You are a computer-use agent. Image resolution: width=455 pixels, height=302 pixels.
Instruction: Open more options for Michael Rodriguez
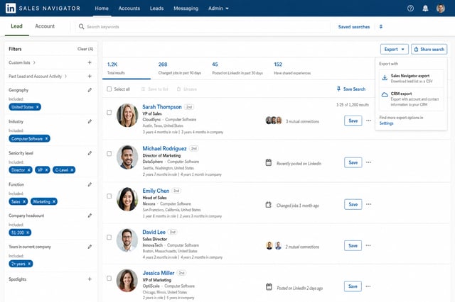coord(368,162)
